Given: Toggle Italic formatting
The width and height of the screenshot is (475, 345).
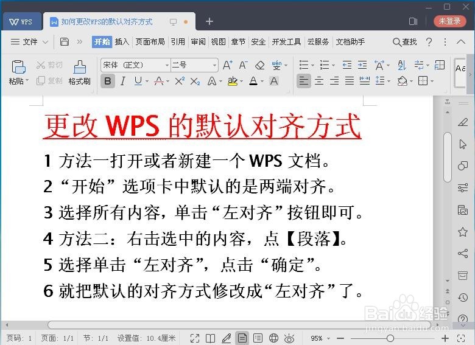Looking at the screenshot, I should 122,81.
